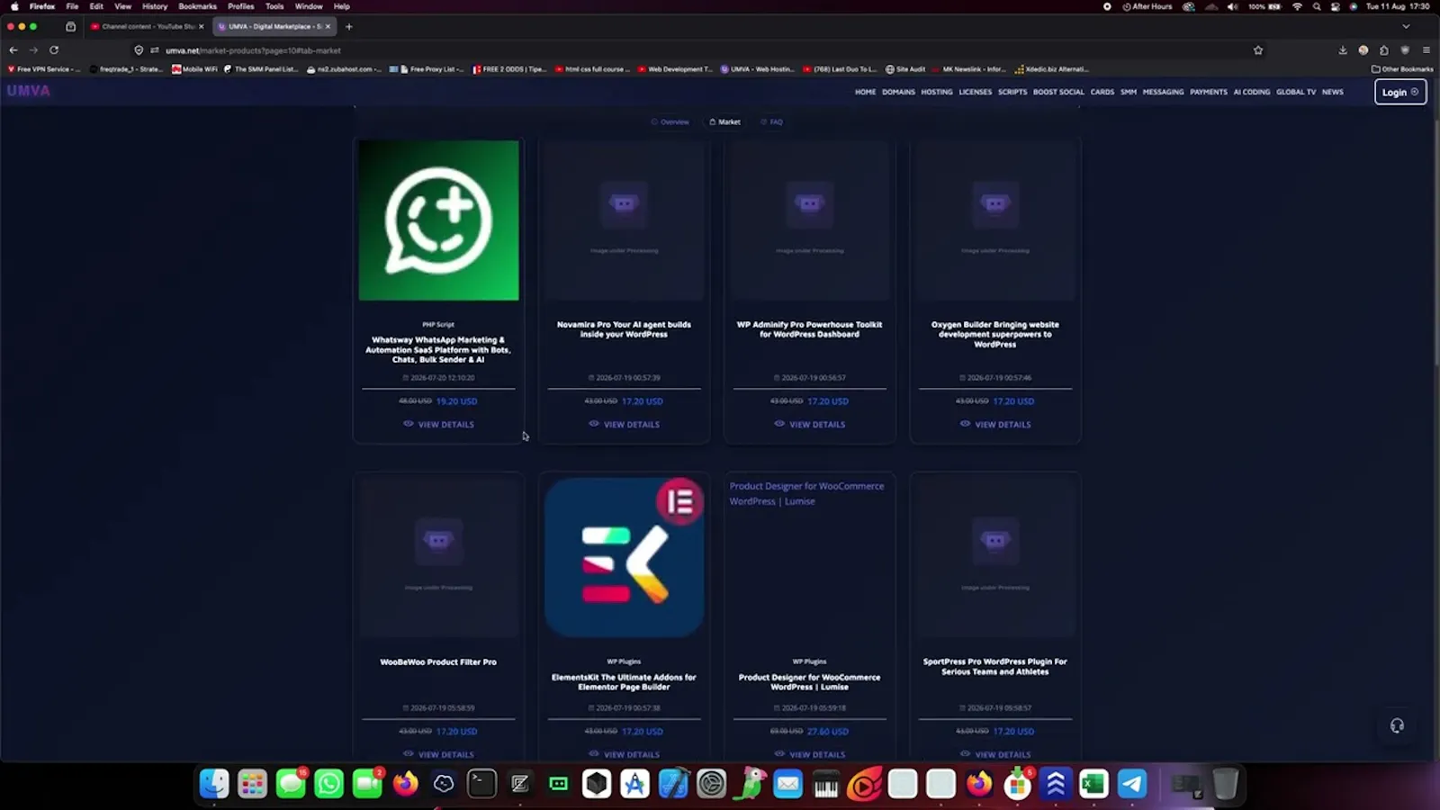1440x810 pixels.
Task: Close the UMVA Digital Marketplace tab
Action: click(x=328, y=27)
